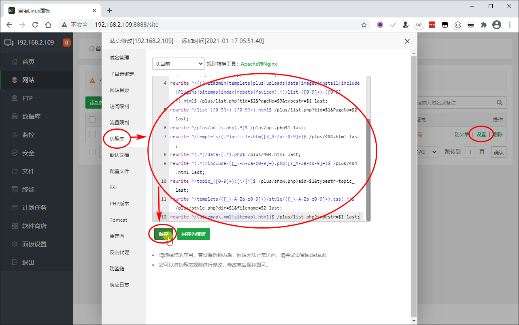
Task: Click the browser address bar URL
Action: pyautogui.click(x=127, y=25)
